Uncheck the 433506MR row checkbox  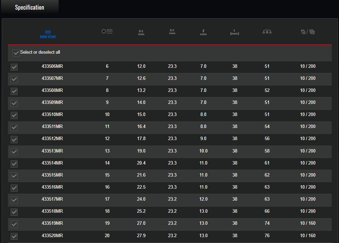[x=14, y=67]
